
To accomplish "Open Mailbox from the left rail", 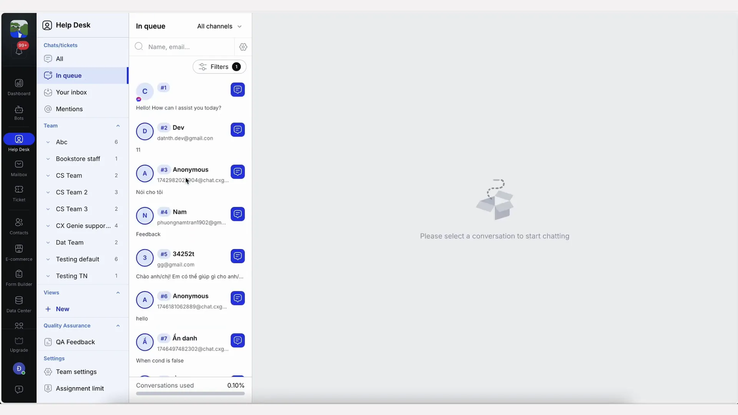I will coord(19,168).
